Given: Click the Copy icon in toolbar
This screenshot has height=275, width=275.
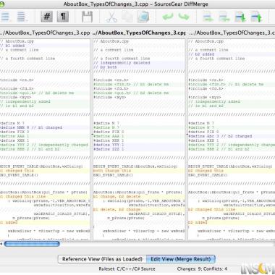Looking at the screenshot, I should [127, 17].
